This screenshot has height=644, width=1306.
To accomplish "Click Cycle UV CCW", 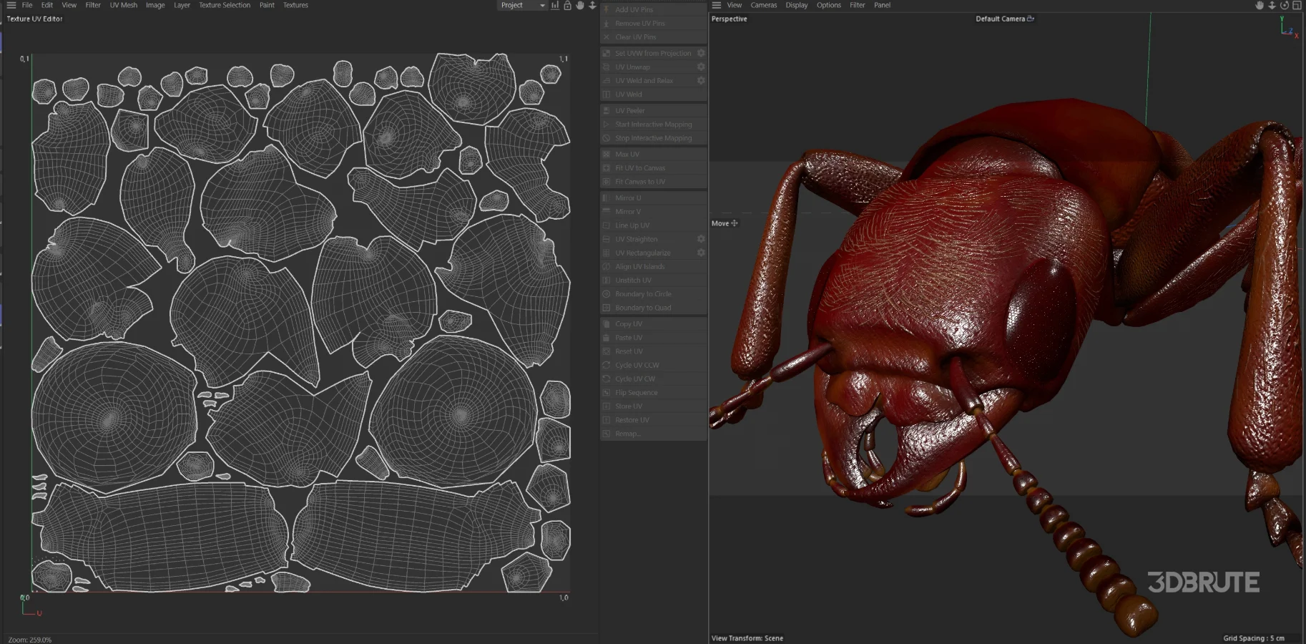I will tap(654, 365).
